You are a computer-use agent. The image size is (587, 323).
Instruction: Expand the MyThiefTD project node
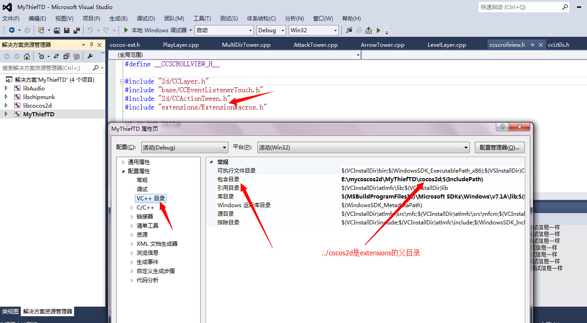click(x=6, y=114)
